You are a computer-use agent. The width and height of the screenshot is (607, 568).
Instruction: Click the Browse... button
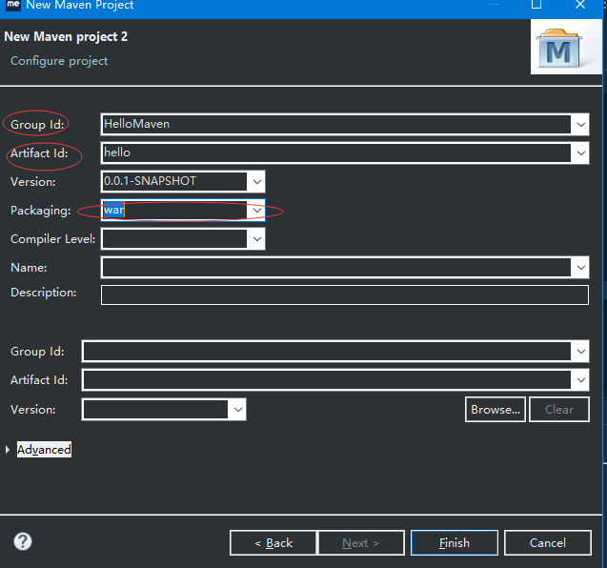tap(496, 409)
